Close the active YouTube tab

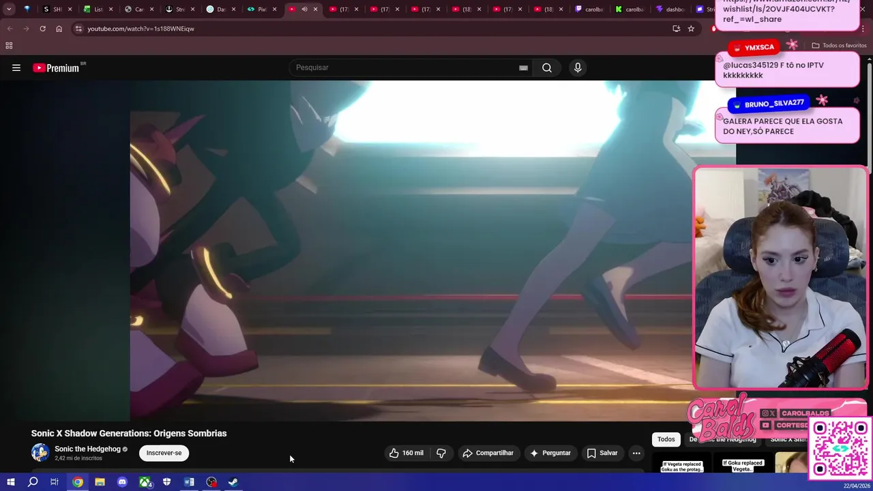[315, 10]
